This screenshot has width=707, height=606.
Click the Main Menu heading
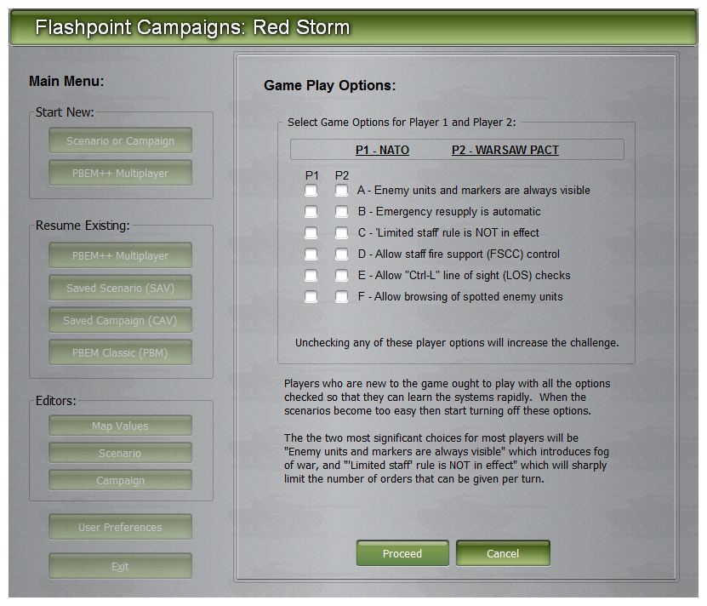tap(66, 81)
